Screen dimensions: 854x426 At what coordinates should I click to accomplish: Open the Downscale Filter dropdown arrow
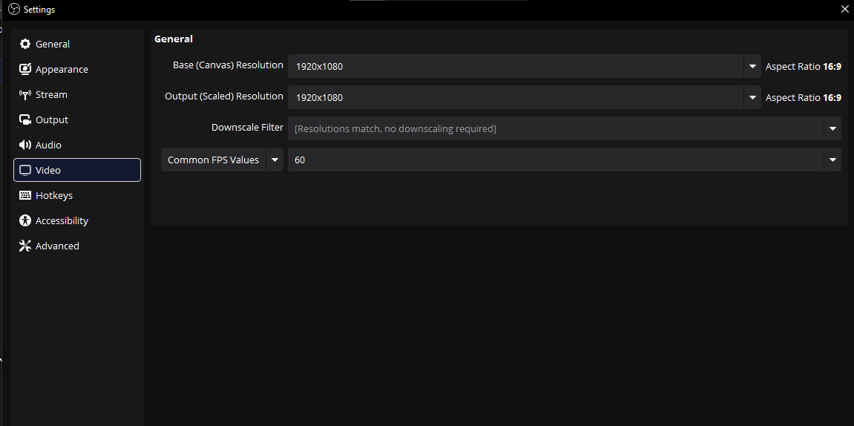832,128
